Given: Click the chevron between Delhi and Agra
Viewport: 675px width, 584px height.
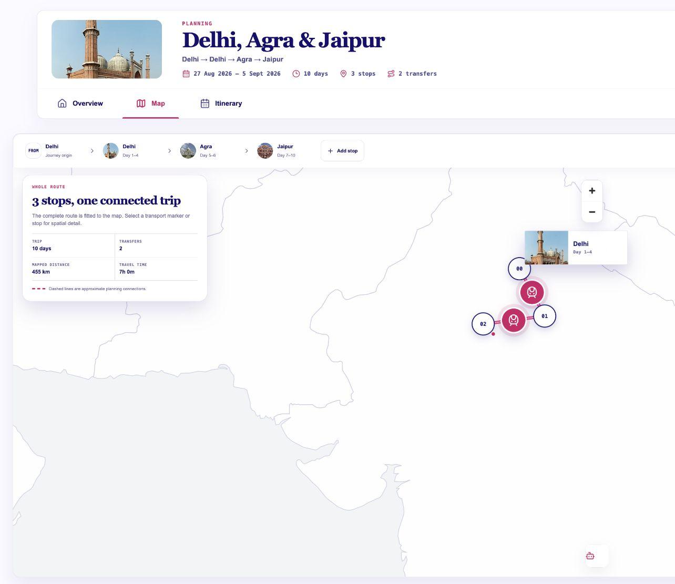Looking at the screenshot, I should coord(169,151).
